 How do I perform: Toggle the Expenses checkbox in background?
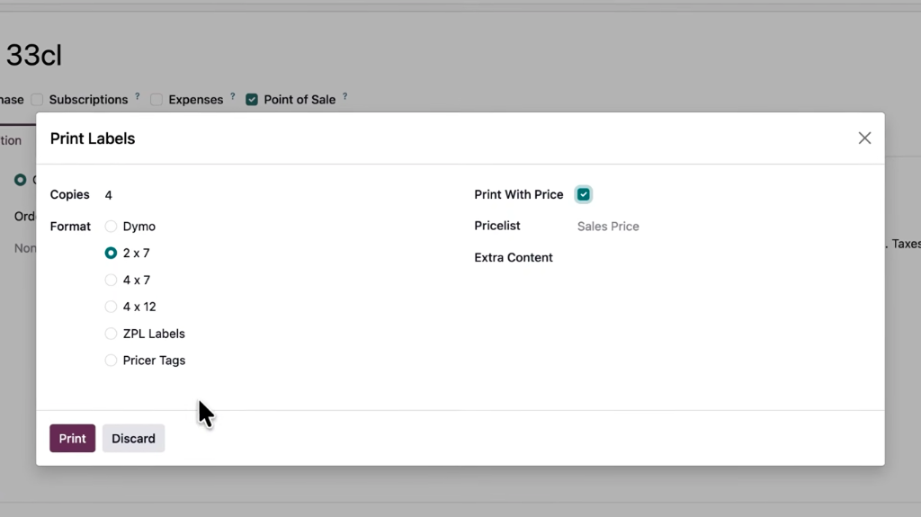(156, 100)
